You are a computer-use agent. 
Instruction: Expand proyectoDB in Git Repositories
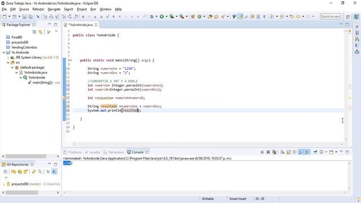tap(4, 184)
